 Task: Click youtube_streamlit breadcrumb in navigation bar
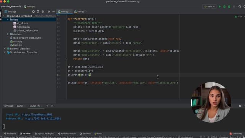(x=11, y=7)
